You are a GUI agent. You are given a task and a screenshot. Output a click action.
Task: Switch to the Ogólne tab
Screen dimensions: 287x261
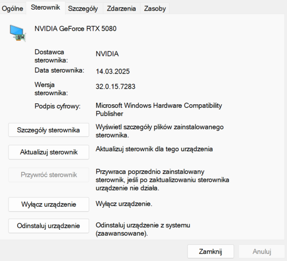point(13,9)
